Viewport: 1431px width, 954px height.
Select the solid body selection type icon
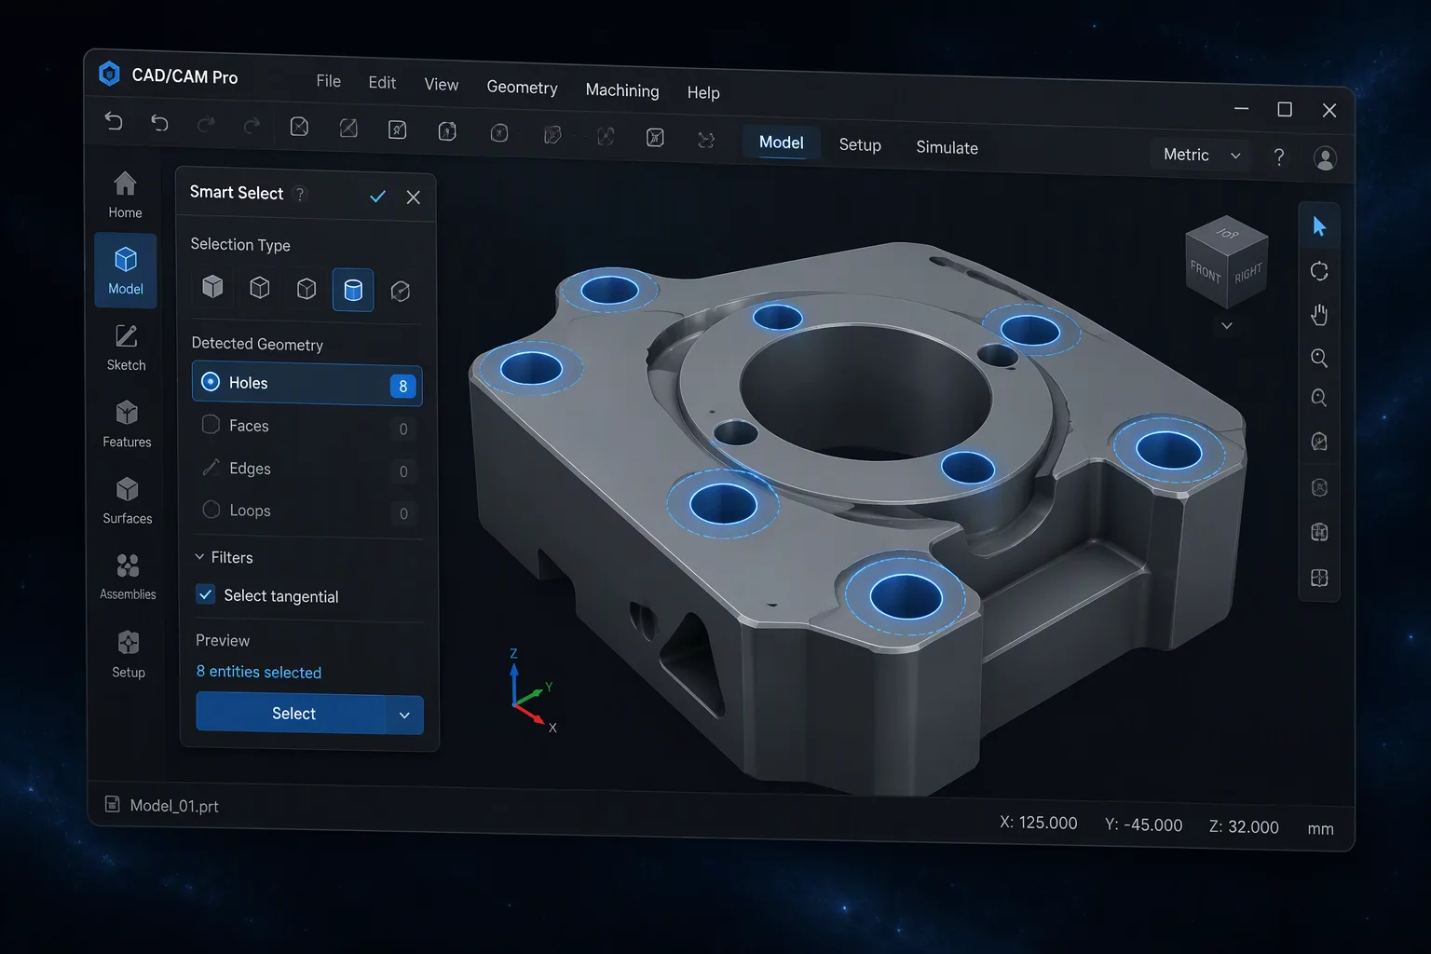[212, 287]
